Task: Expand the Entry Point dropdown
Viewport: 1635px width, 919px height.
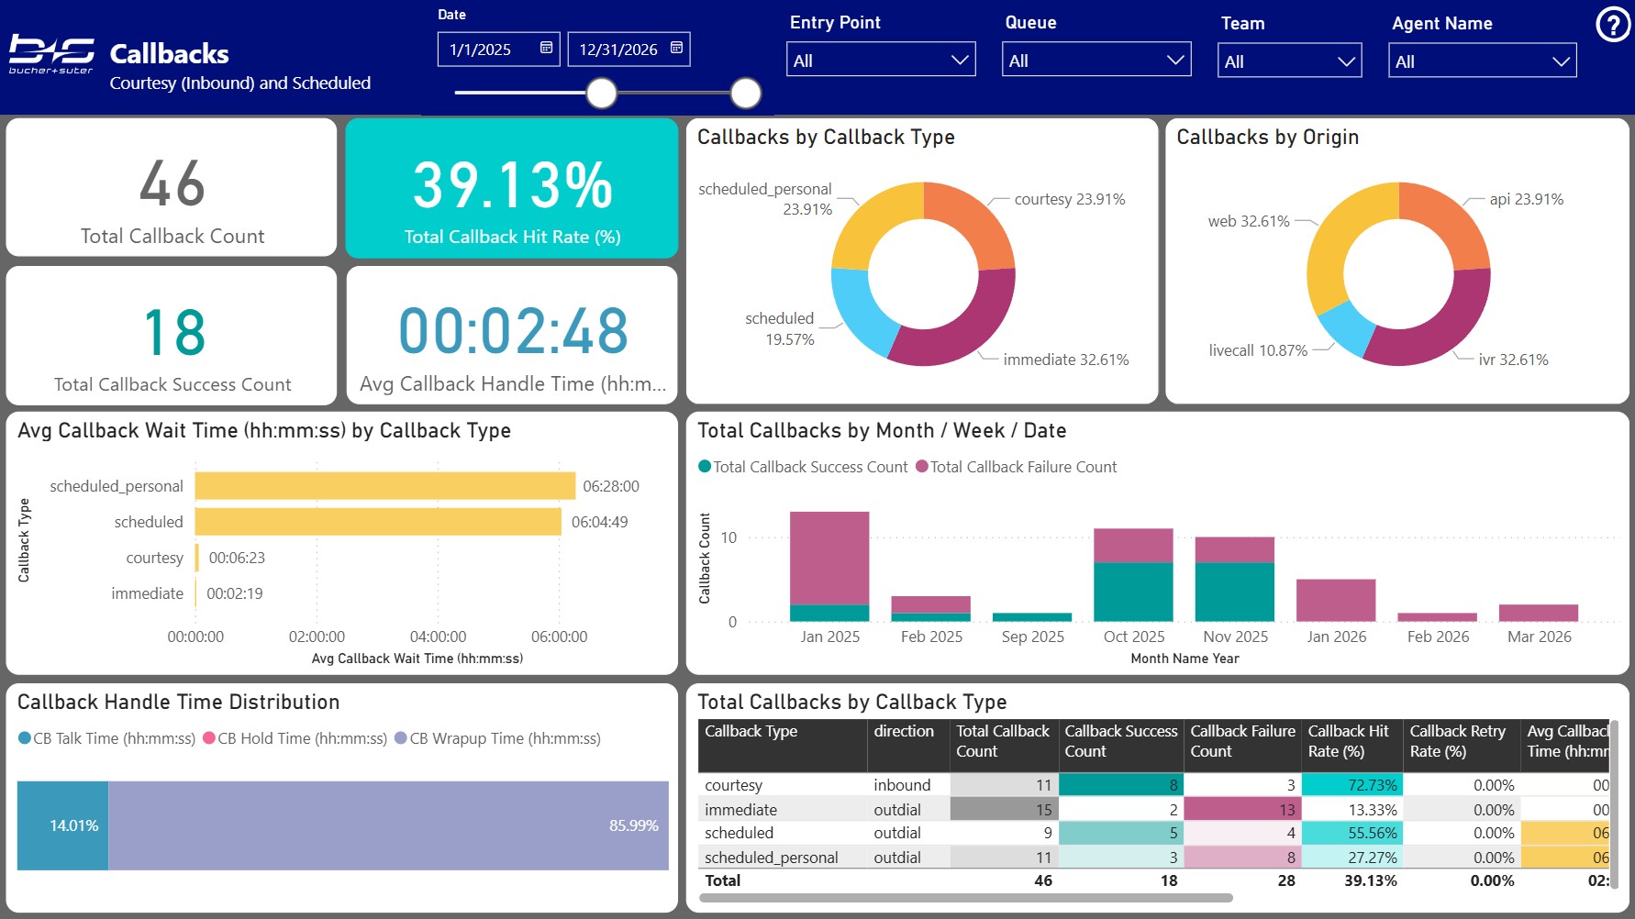Action: coord(881,61)
